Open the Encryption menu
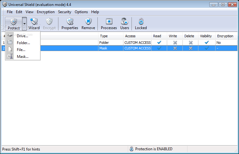 46,12
